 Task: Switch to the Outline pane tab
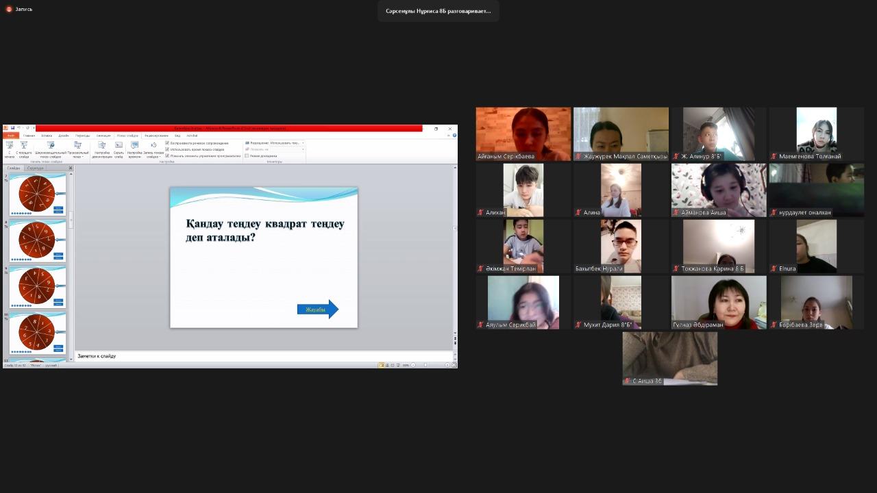[36, 168]
